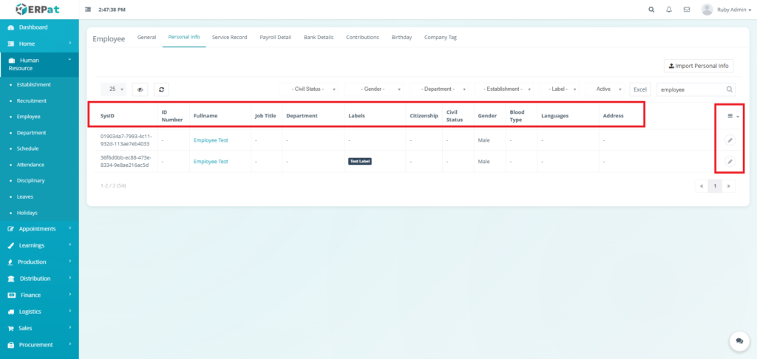757x359 pixels.
Task: Edit the Test Label employee row with pencil icon
Action: [730, 161]
